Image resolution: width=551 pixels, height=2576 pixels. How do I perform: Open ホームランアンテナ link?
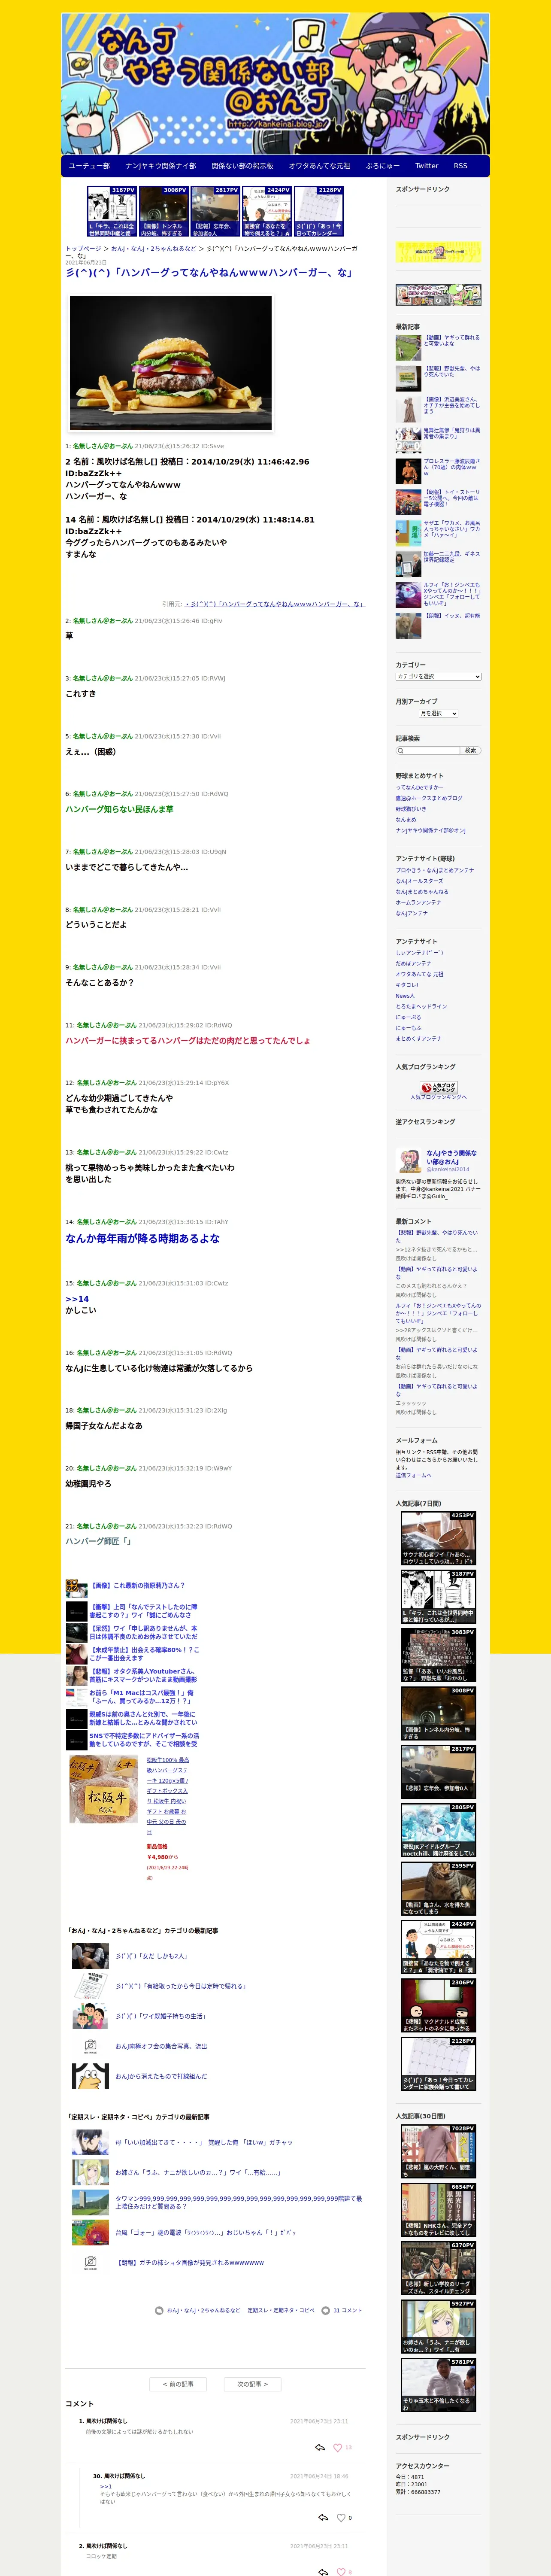point(418,902)
